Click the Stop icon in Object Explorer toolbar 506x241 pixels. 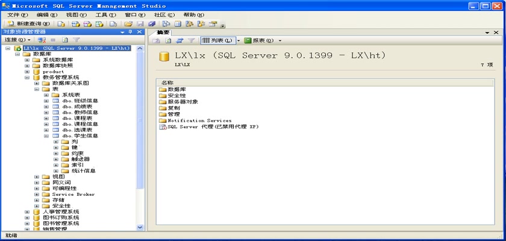(53, 40)
